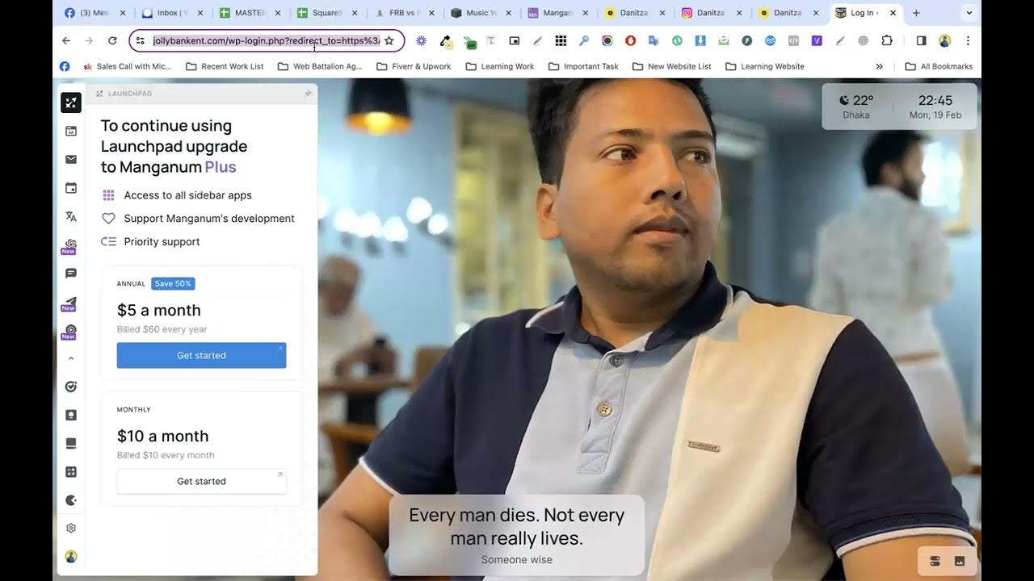Screen dimensions: 1034x581
Task: Open Chrome three-dot menu
Action: pos(968,40)
